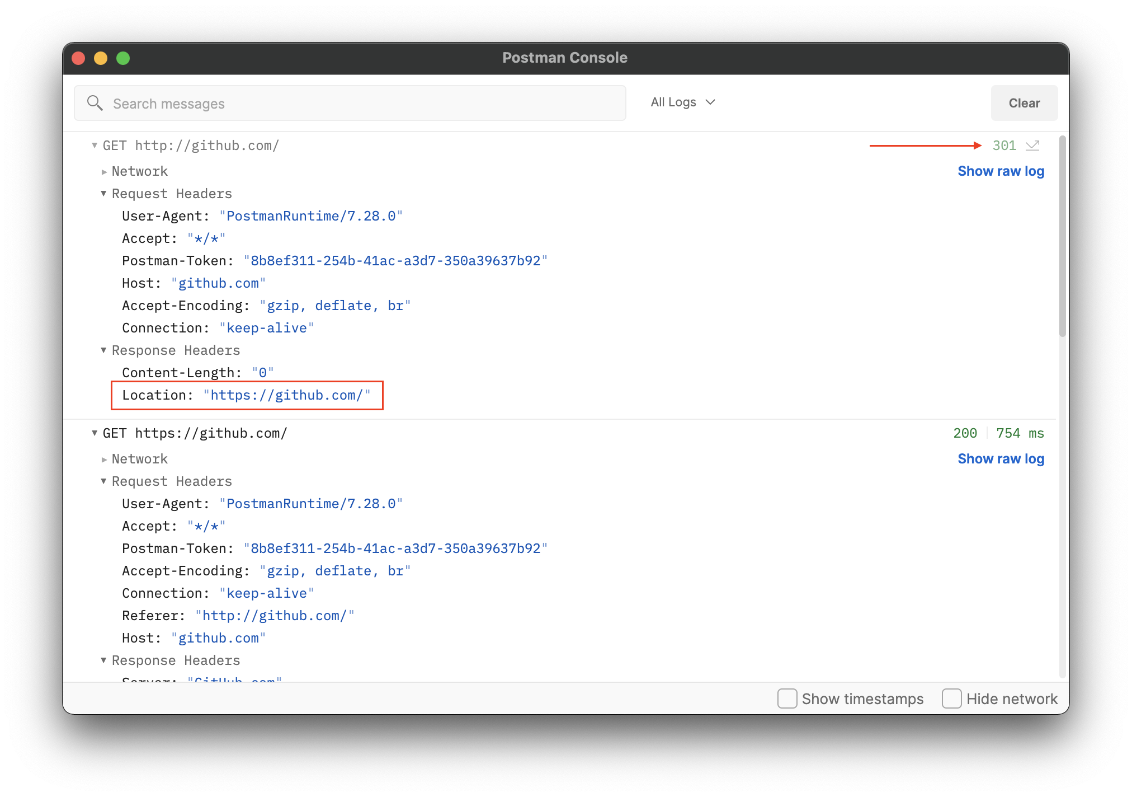The width and height of the screenshot is (1132, 797).
Task: Expand Network section under second request
Action: [x=105, y=459]
